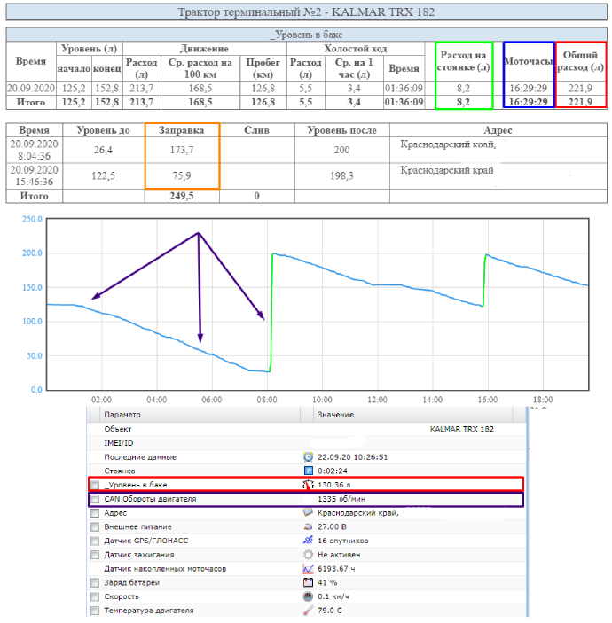
Task: Click the blue parking icon for Стоянка
Action: pos(309,471)
